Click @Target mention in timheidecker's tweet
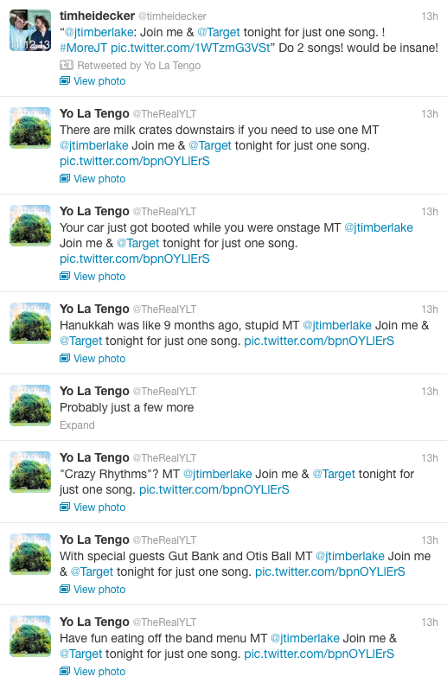The image size is (447, 683). pos(219,32)
